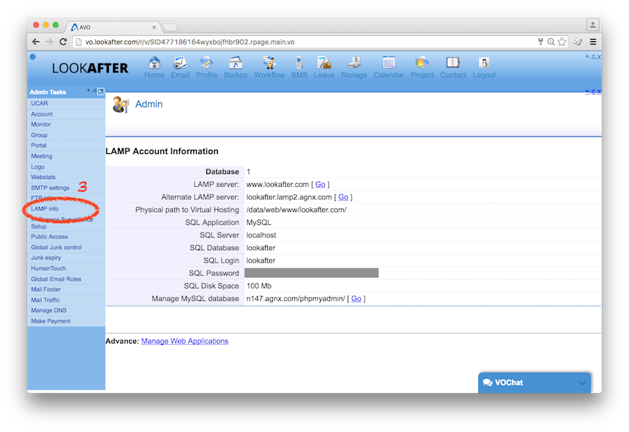Screen dimensions: 629x432
Task: Open HumanTouch in Admin Tasks
Action: (x=49, y=268)
